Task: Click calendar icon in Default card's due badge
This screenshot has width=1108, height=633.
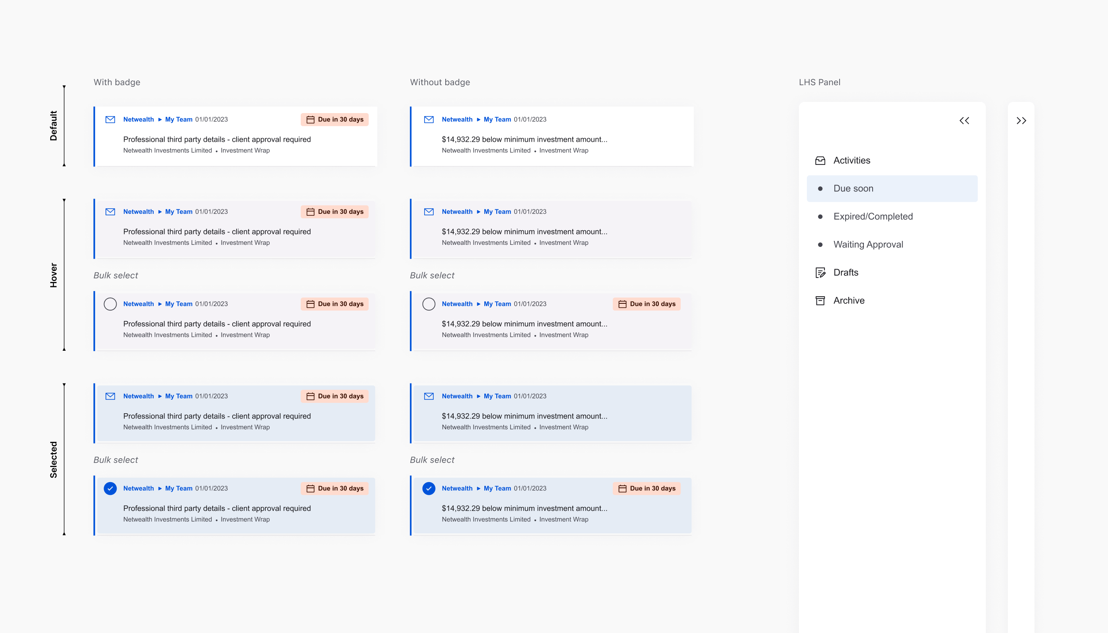Action: pyautogui.click(x=311, y=119)
